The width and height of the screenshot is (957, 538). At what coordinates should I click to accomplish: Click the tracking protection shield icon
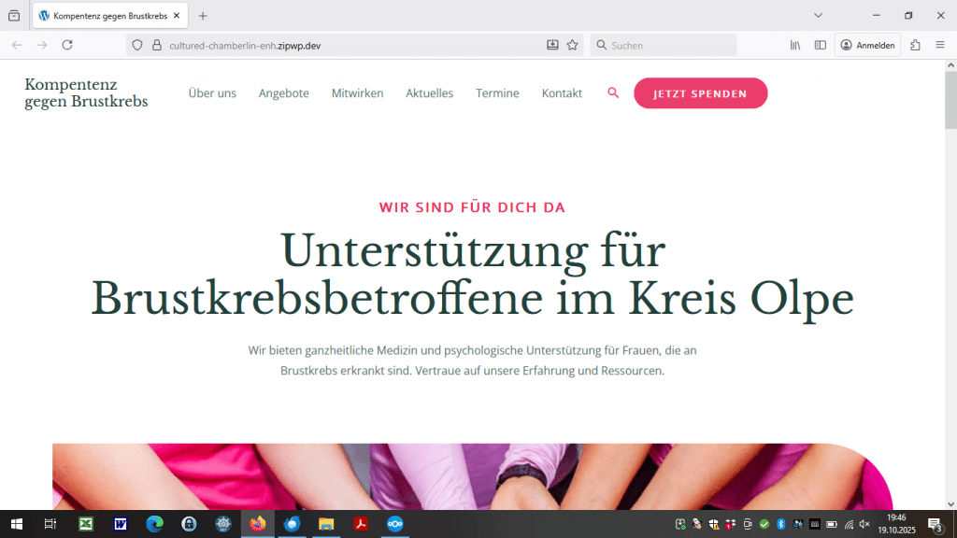(x=136, y=45)
